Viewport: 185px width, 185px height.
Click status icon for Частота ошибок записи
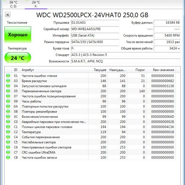coord(8,157)
